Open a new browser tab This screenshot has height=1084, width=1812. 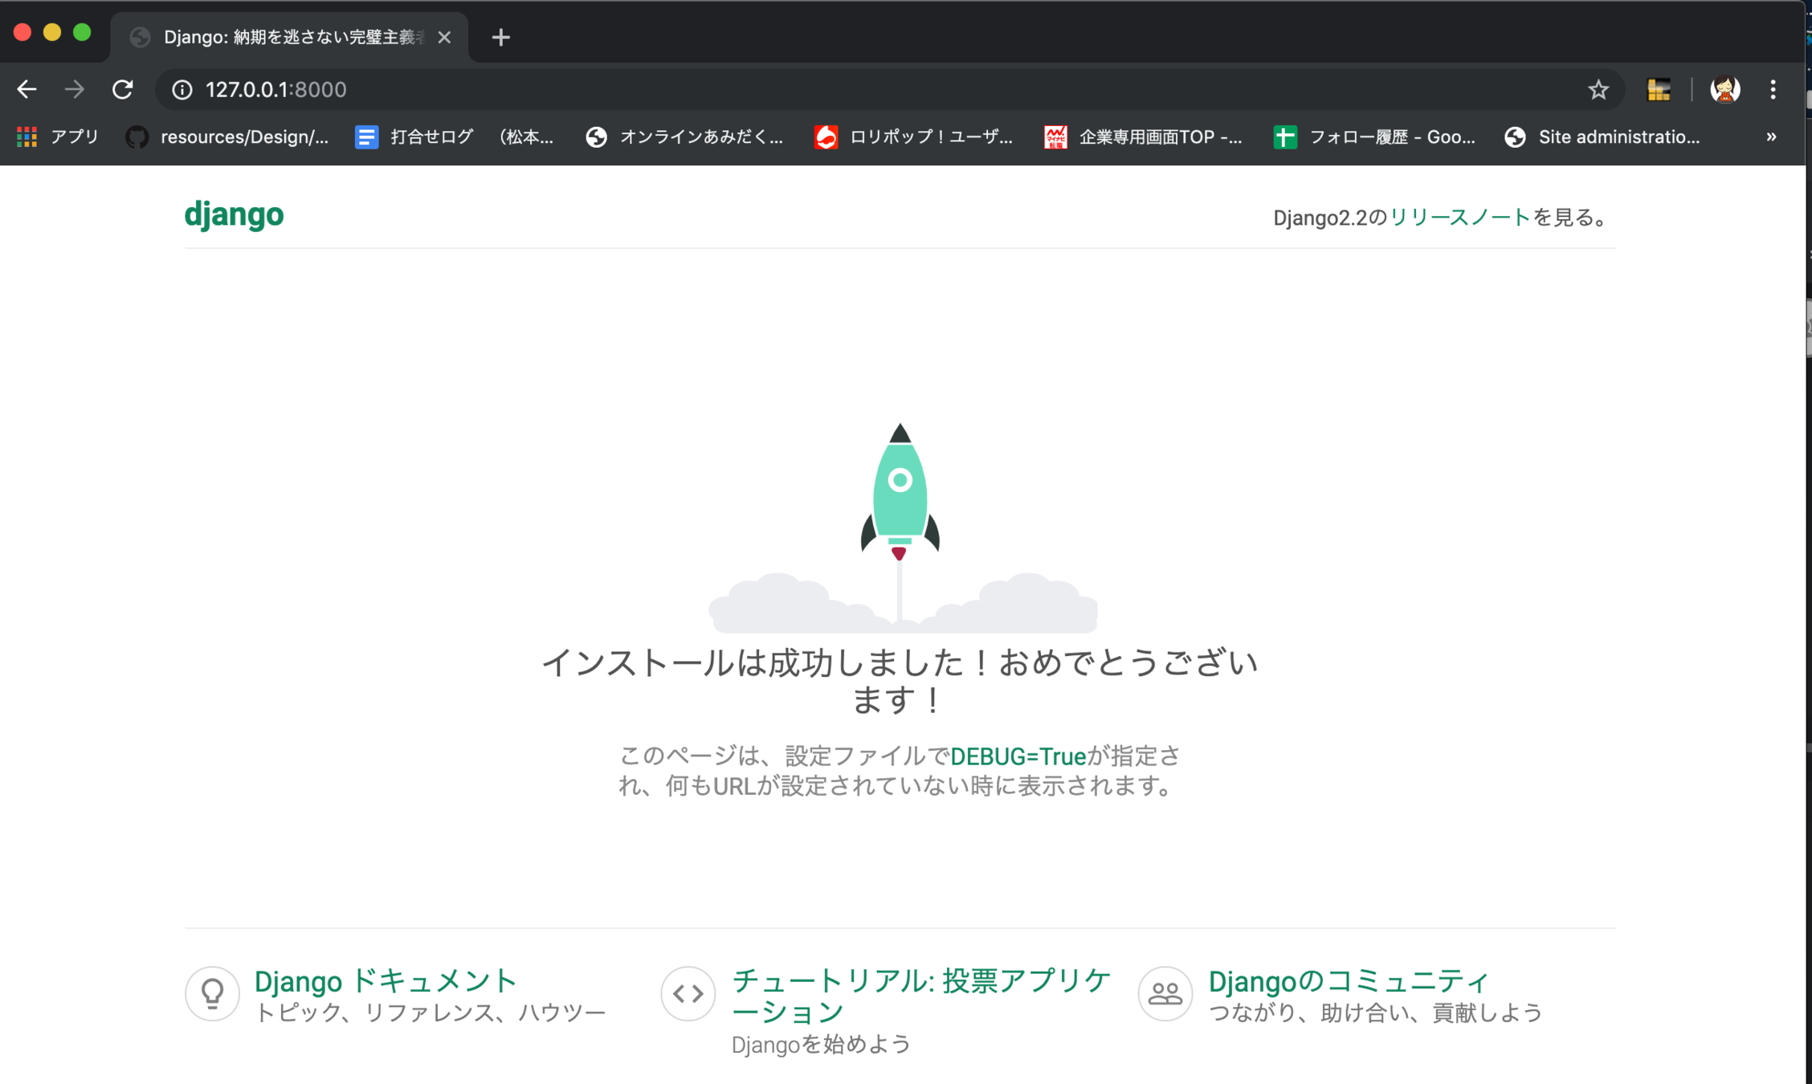(x=500, y=37)
